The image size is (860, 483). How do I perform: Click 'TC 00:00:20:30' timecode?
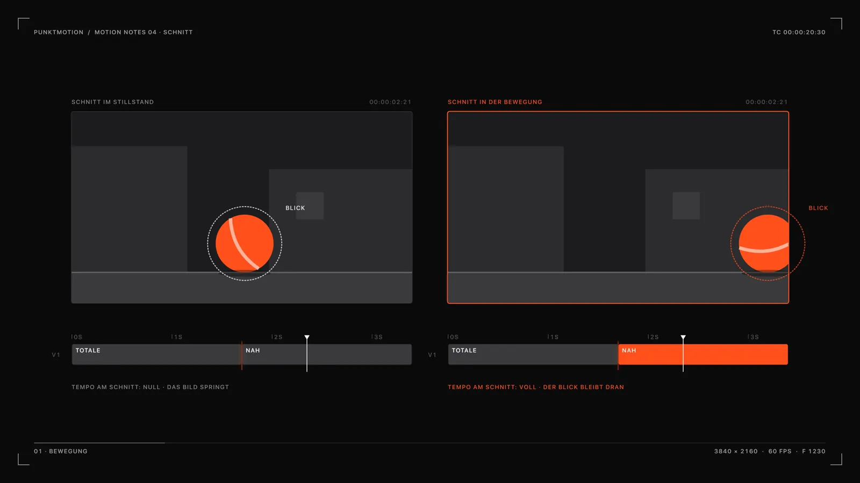[799, 32]
